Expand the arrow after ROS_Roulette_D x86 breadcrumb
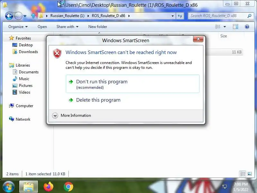 click(x=129, y=16)
